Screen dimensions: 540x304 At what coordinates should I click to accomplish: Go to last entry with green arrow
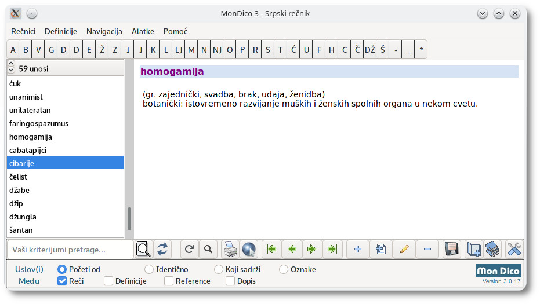pyautogui.click(x=332, y=249)
